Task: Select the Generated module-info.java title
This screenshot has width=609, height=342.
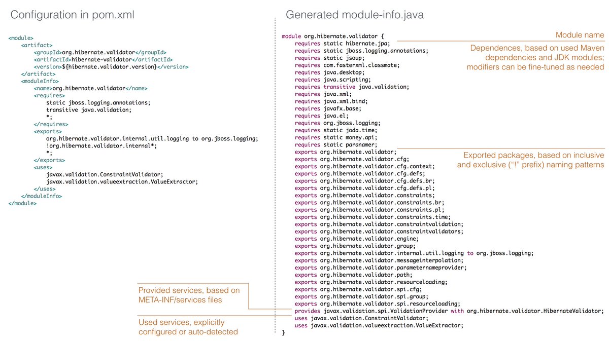Action: 355,15
